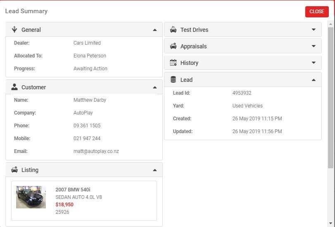This screenshot has width=335, height=227.
Task: Click the Customer panel heading text
Action: 33,87
